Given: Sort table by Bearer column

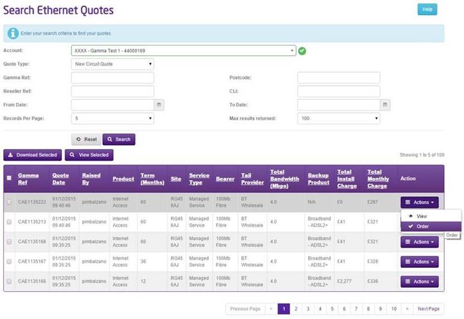Looking at the screenshot, I should [225, 179].
